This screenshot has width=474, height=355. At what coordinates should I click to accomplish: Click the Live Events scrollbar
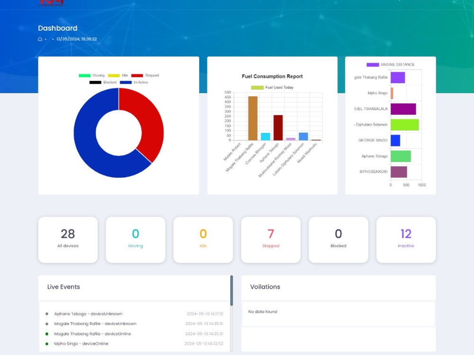coord(232,291)
